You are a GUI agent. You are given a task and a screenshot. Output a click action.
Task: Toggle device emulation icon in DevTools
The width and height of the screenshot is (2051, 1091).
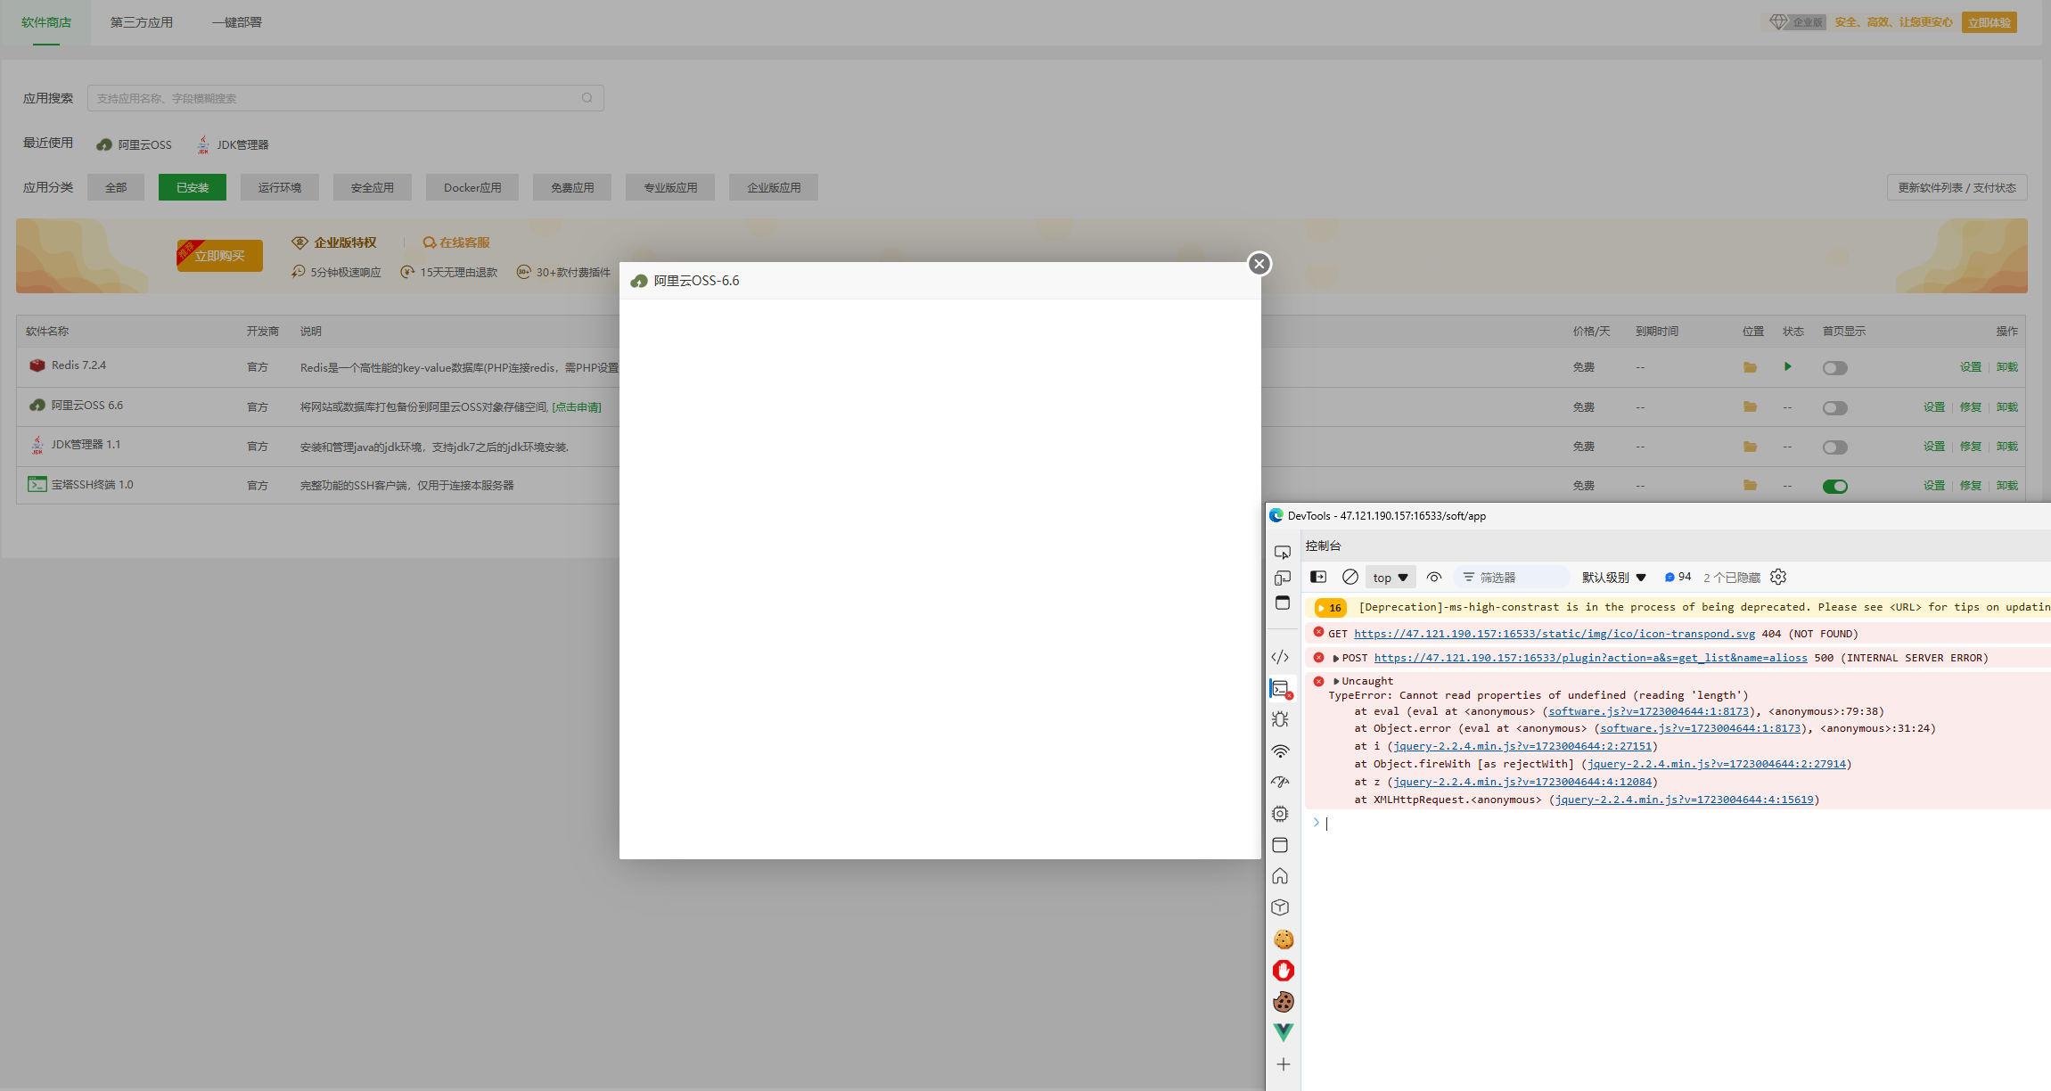(x=1283, y=578)
